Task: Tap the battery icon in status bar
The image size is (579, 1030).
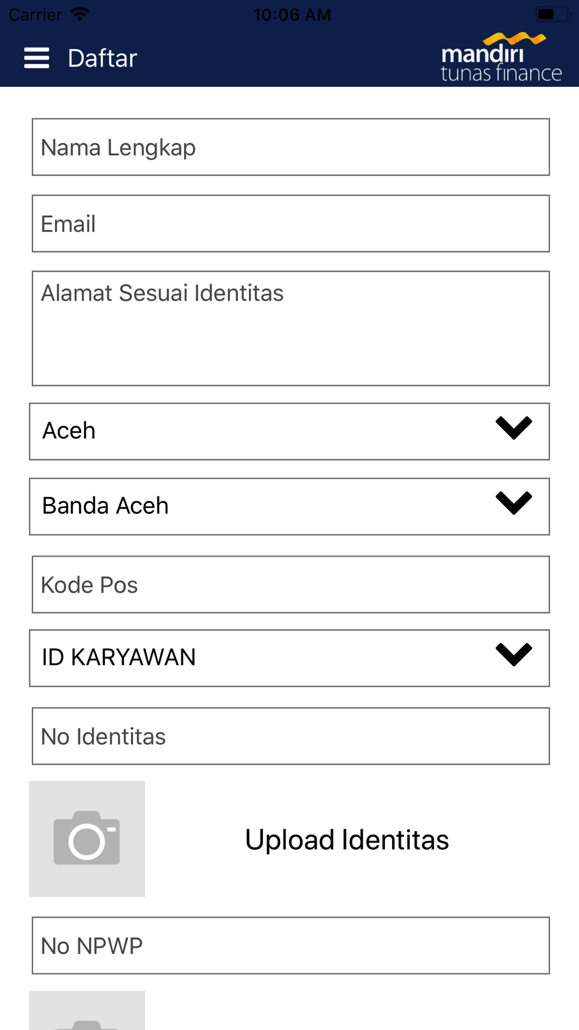Action: [551, 14]
